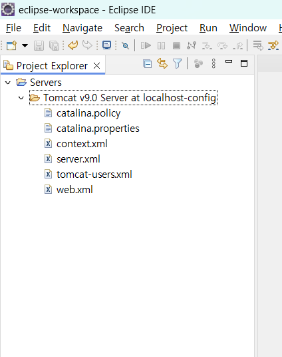Toggle Link with Editor arrows icon
Screen dimensions: 282x357
click(162, 63)
